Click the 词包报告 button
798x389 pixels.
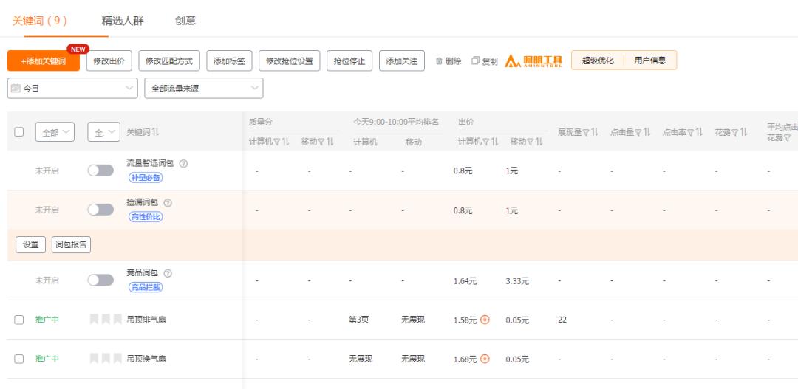(x=71, y=245)
